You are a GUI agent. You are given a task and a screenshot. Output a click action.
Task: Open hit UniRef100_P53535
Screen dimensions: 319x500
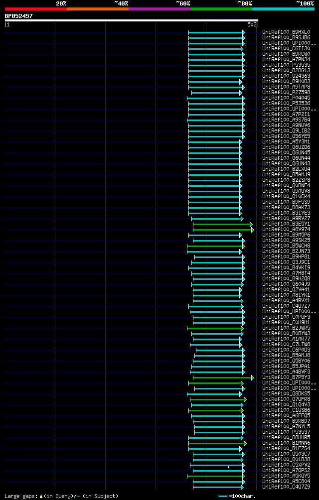286,65
